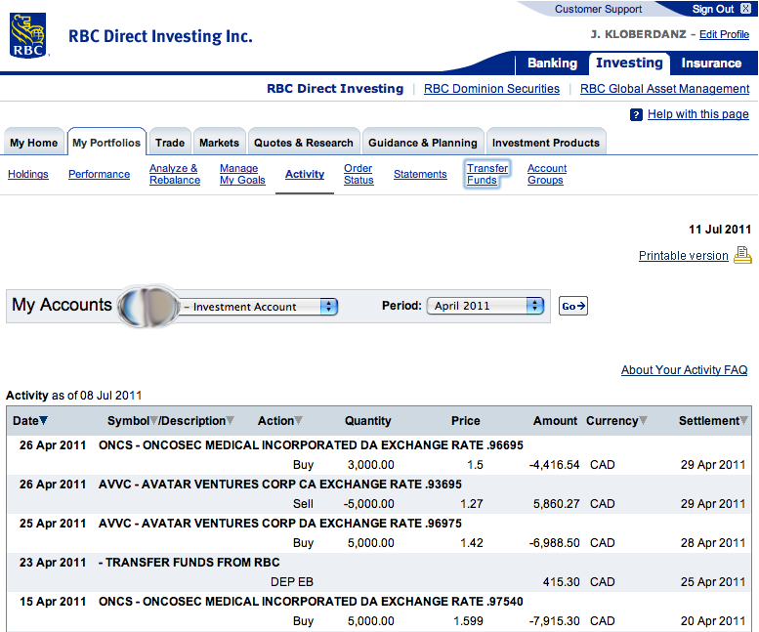Select the TRANSFER FUNDS FROM RBC row
759x632 pixels.
click(379, 572)
